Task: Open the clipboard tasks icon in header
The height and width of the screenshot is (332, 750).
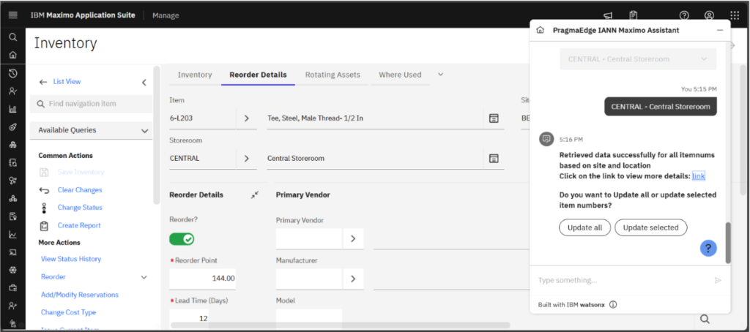Action: (634, 15)
